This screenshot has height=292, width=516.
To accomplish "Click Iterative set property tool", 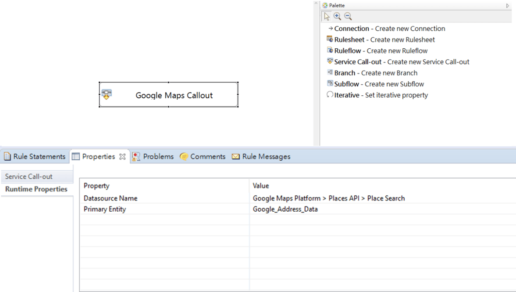I will pos(377,95).
